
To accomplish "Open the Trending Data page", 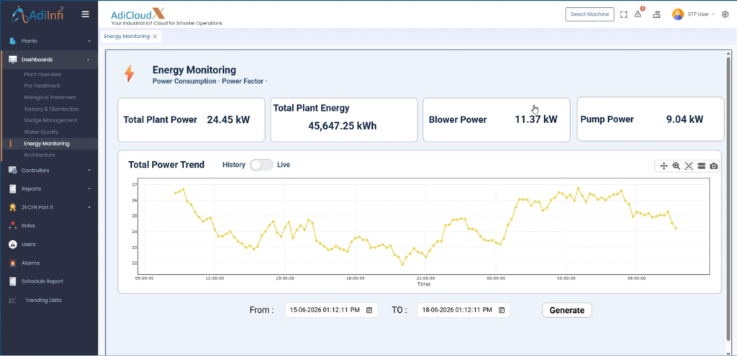I will point(43,300).
